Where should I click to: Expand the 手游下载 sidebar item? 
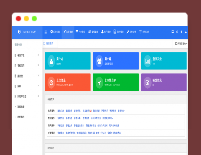[x=27, y=55]
